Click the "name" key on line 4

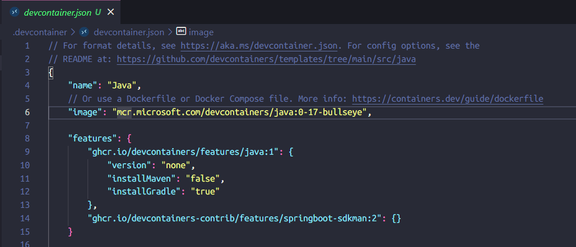coord(83,85)
